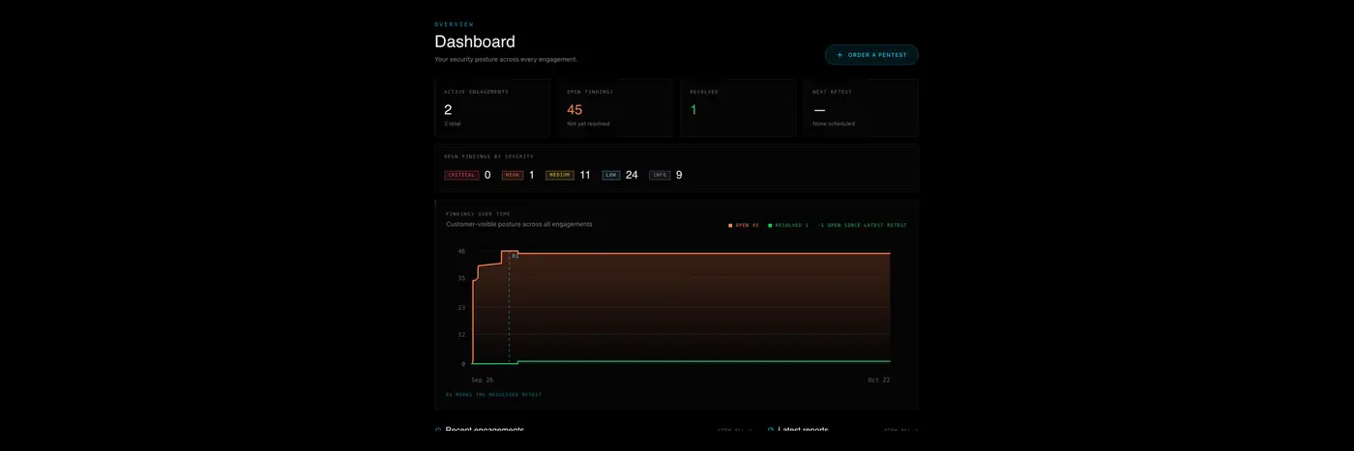Click the 'Sep 26' axis date
The width and height of the screenshot is (1354, 451).
(482, 381)
